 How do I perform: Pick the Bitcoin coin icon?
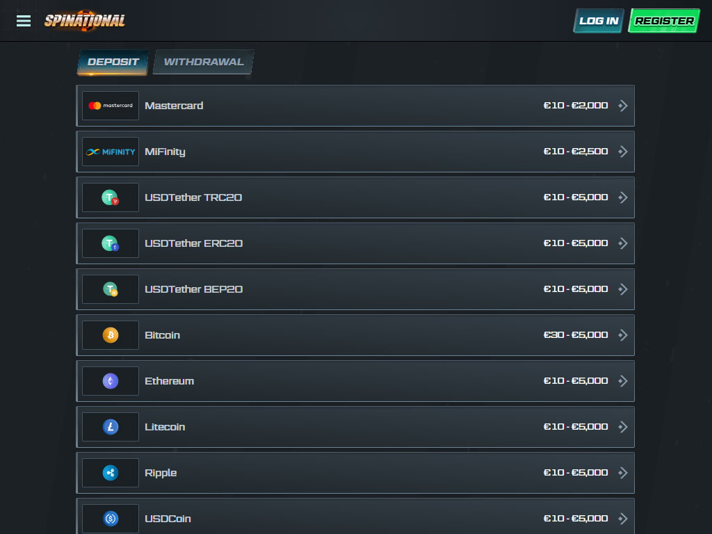(x=111, y=335)
